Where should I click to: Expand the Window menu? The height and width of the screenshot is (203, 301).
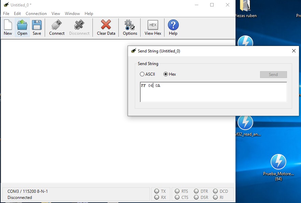point(72,14)
